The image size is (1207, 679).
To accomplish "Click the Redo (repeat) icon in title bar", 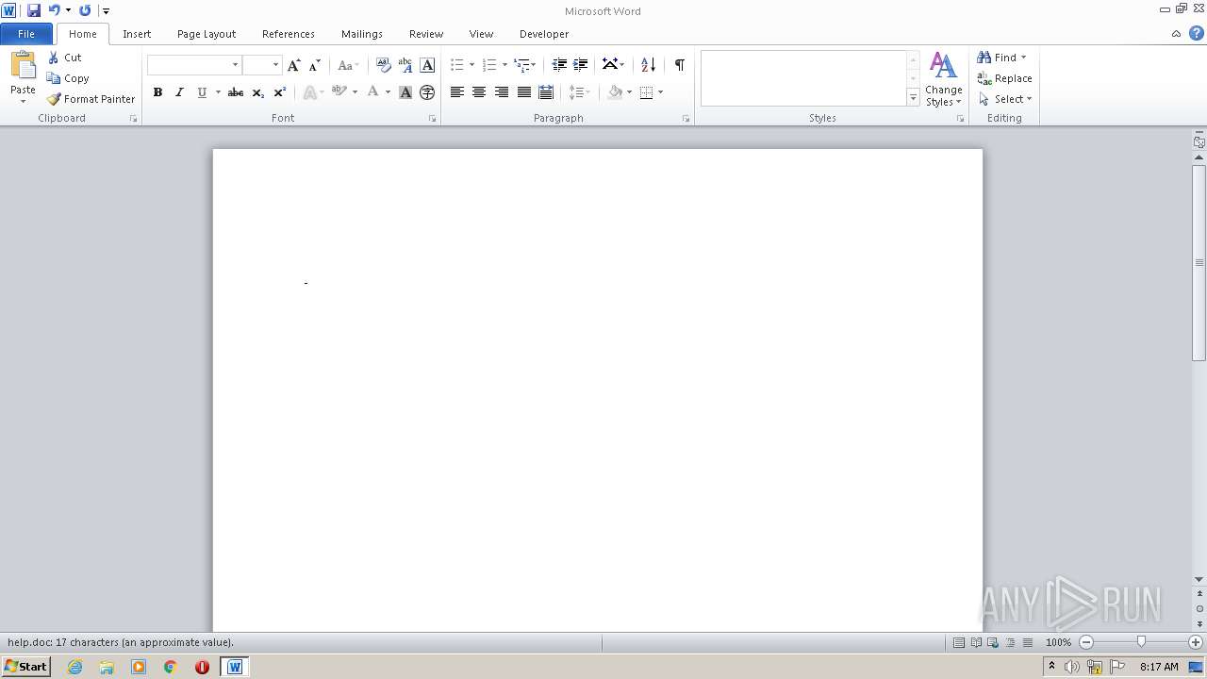I will [x=85, y=10].
